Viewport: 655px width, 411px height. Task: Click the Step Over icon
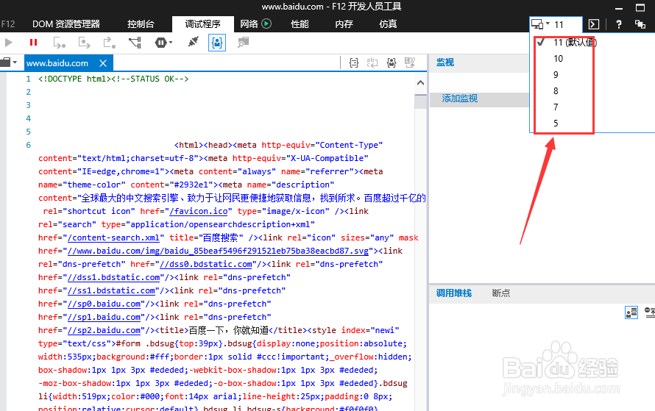tap(84, 43)
